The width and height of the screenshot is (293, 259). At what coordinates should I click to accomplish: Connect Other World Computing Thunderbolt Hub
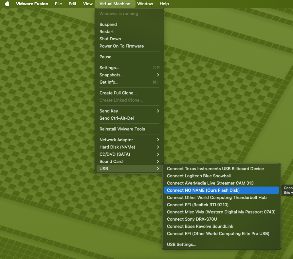tap(221, 197)
